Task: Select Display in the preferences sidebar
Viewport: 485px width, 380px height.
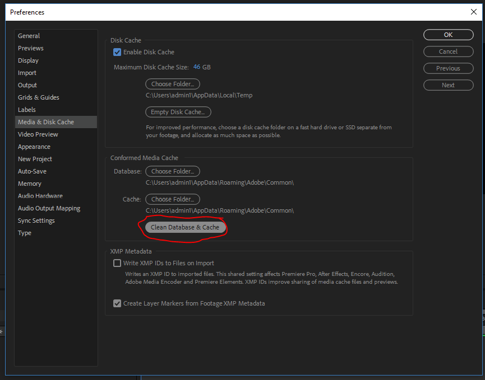Action: coord(28,60)
